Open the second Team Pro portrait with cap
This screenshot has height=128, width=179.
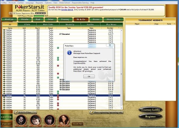point(35,120)
